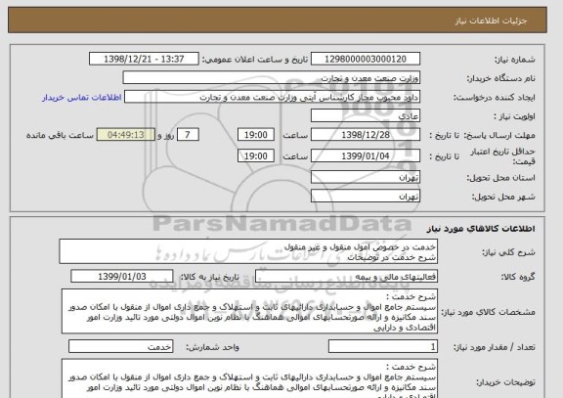Click the buyer organization name field
This screenshot has width=563, height=398.
pyautogui.click(x=272, y=78)
